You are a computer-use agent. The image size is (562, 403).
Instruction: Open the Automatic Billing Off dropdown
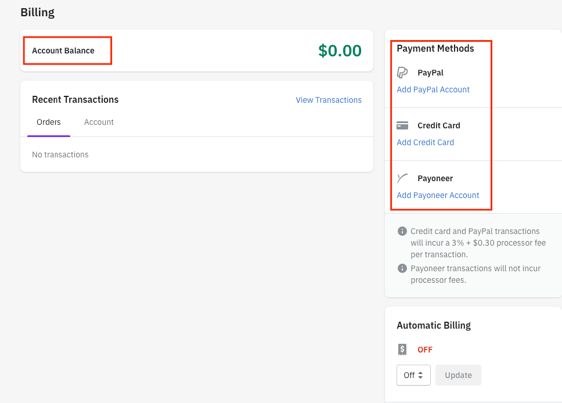413,375
